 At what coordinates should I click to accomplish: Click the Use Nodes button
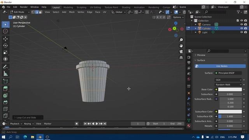point(220,66)
